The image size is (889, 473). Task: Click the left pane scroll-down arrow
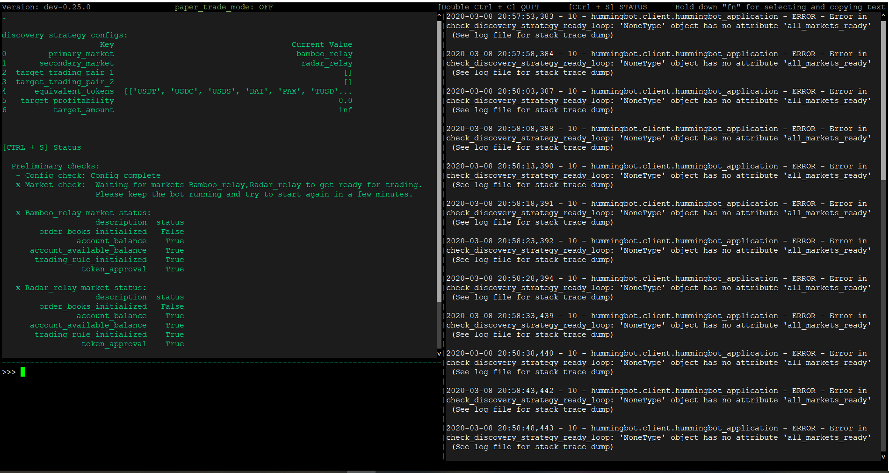coord(439,353)
